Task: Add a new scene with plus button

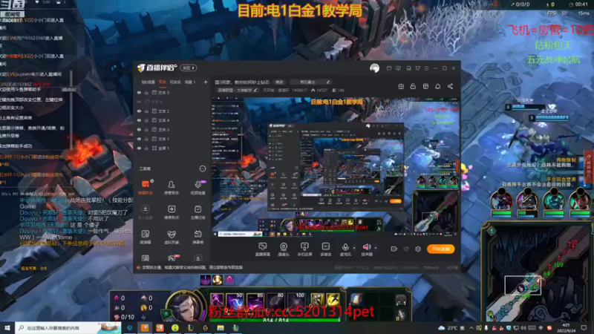Action: point(206,82)
